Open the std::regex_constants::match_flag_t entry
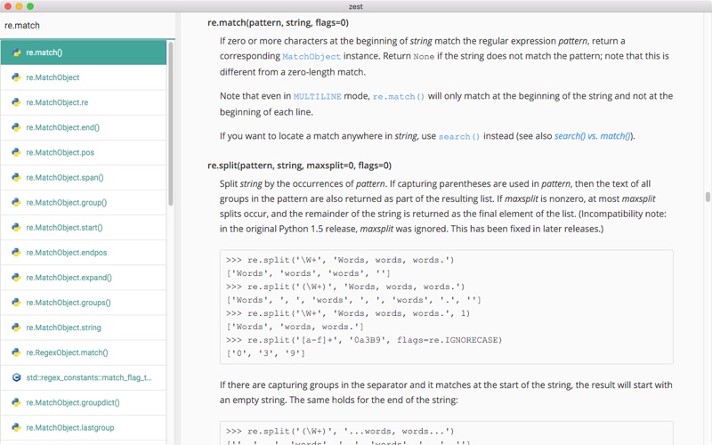The image size is (712, 445). [84, 377]
